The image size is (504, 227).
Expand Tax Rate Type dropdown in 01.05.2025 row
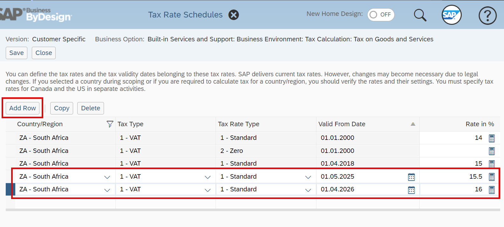click(308, 177)
